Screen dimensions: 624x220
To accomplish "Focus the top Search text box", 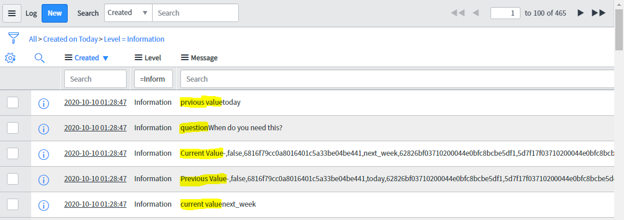I will (195, 13).
